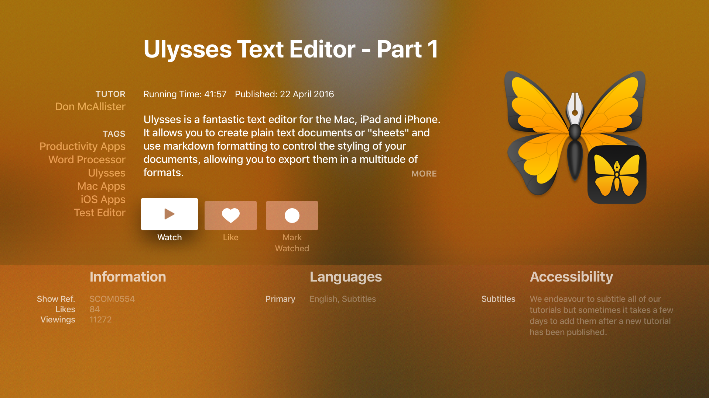Click the Information section heading
This screenshot has width=709, height=398.
click(x=128, y=277)
